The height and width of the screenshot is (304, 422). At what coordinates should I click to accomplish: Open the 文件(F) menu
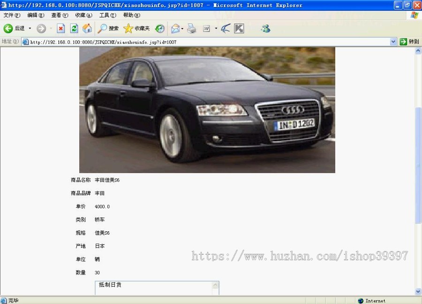[x=12, y=15]
